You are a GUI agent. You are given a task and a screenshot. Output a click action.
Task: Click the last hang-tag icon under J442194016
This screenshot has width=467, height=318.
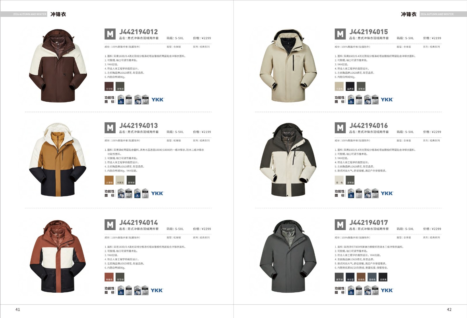pos(375,193)
